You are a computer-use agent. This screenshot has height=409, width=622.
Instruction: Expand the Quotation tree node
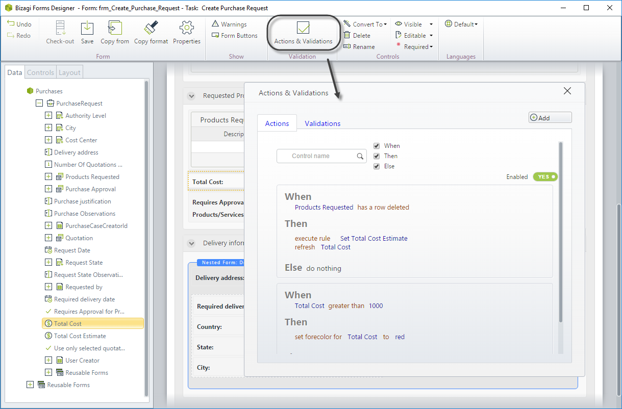(x=48, y=238)
